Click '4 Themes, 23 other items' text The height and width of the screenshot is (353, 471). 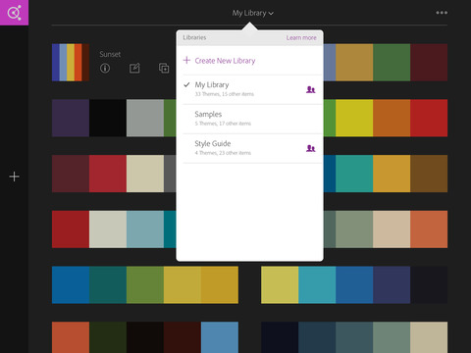(223, 153)
